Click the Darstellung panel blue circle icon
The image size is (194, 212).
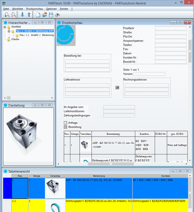click(x=5, y=105)
